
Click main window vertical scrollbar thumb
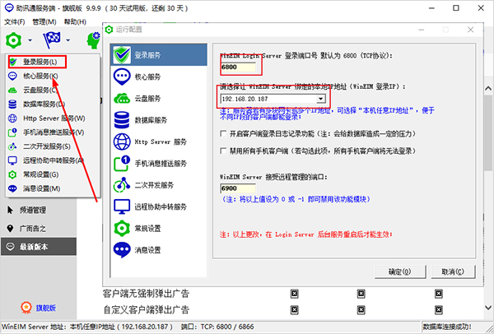[x=488, y=132]
